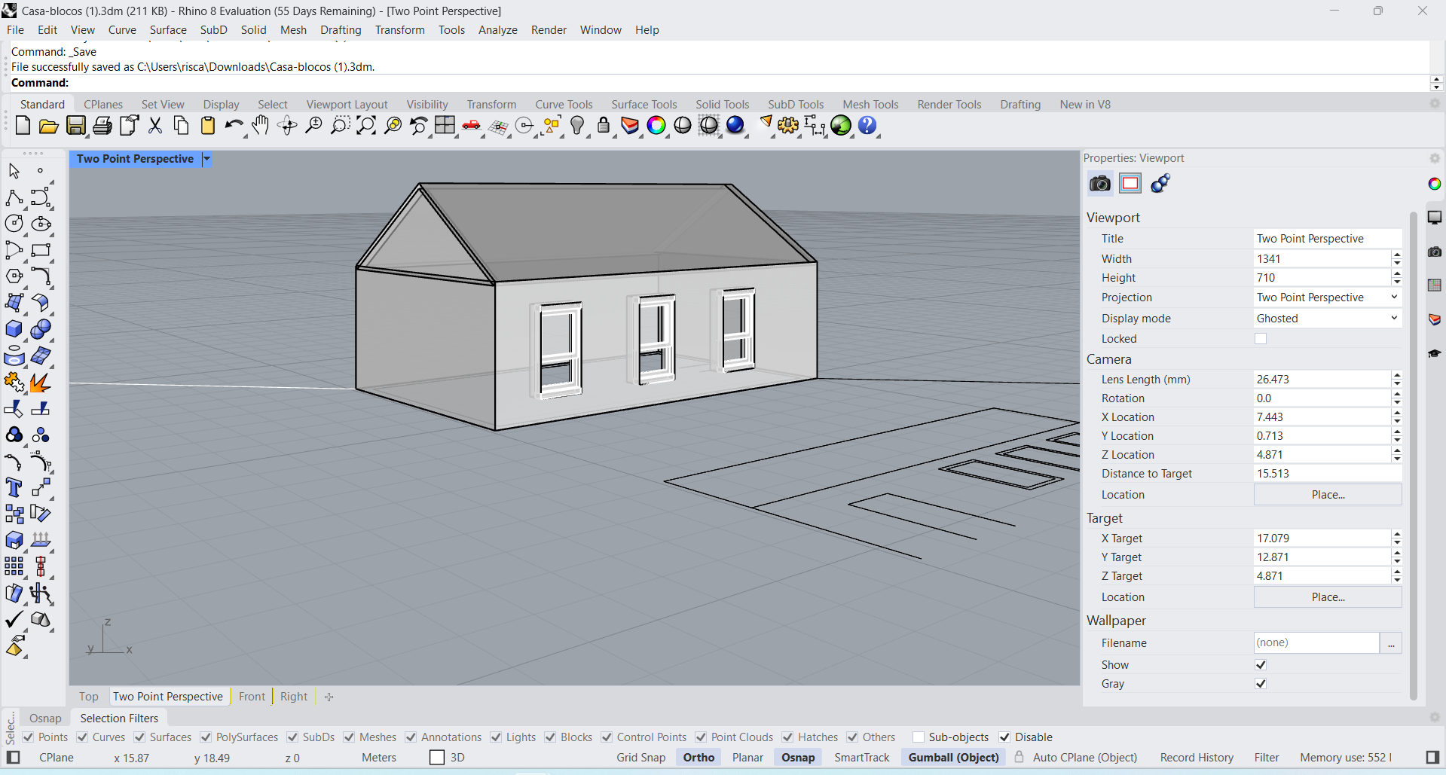Switch to the Front viewport tab

(252, 697)
